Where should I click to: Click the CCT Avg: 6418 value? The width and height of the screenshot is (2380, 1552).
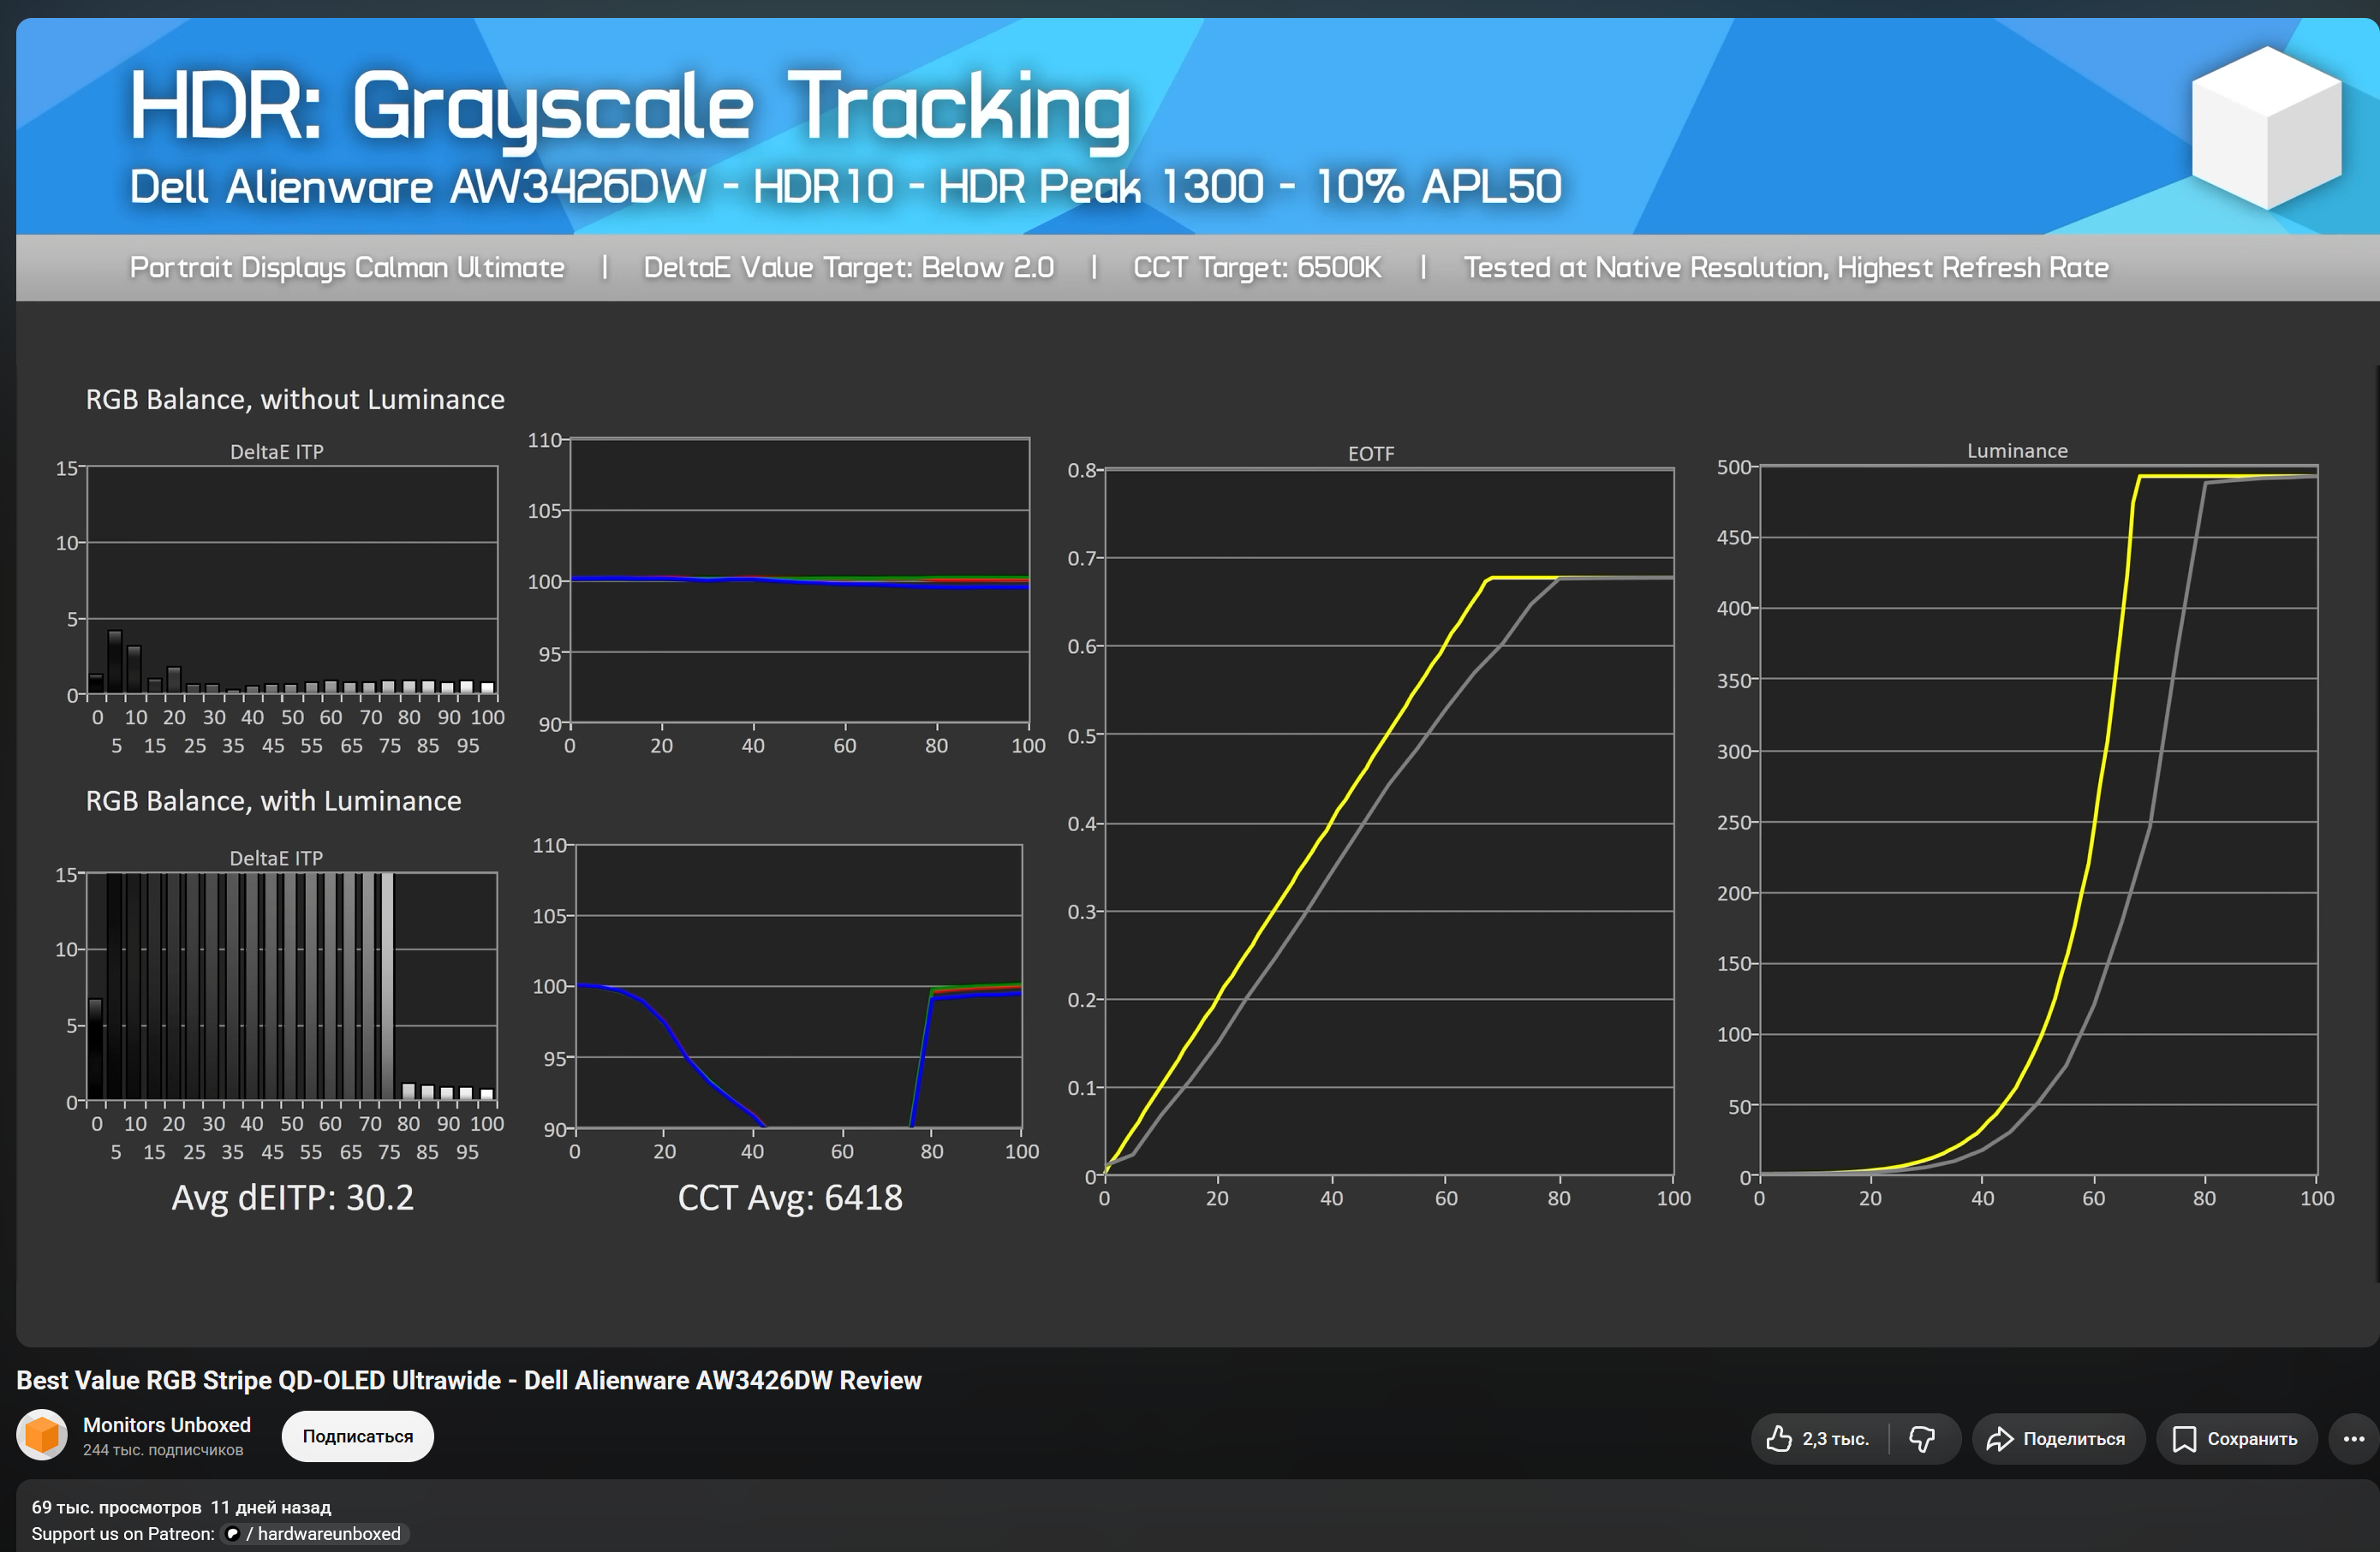pos(790,1198)
